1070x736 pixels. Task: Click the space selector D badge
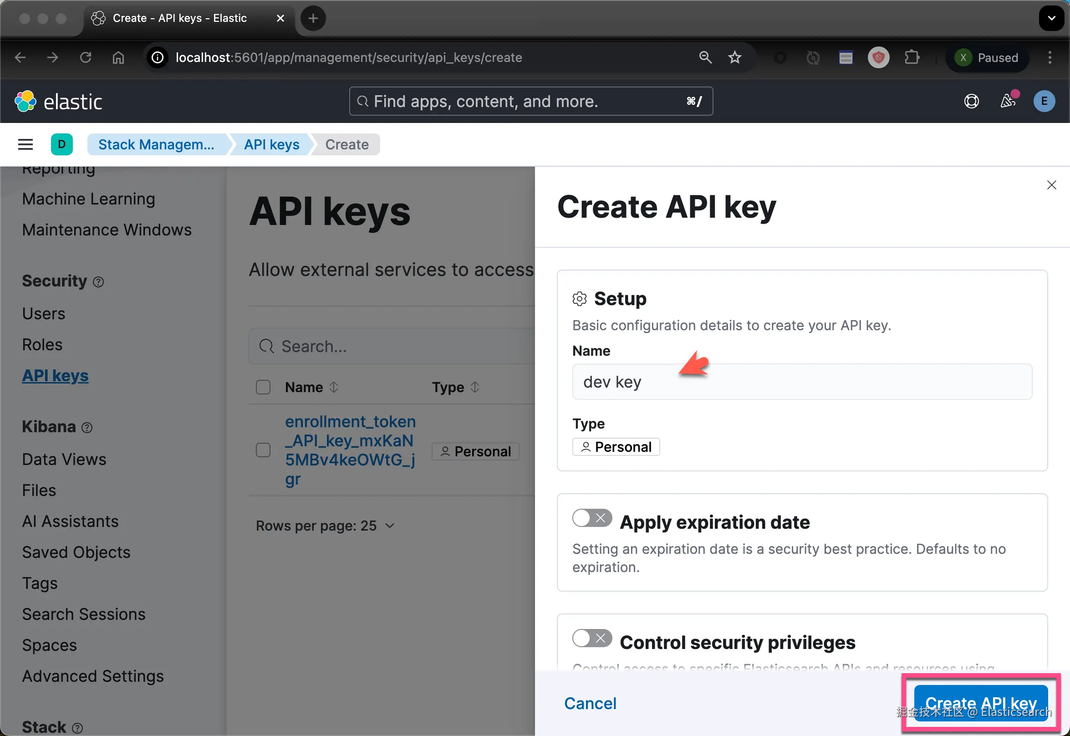(62, 144)
